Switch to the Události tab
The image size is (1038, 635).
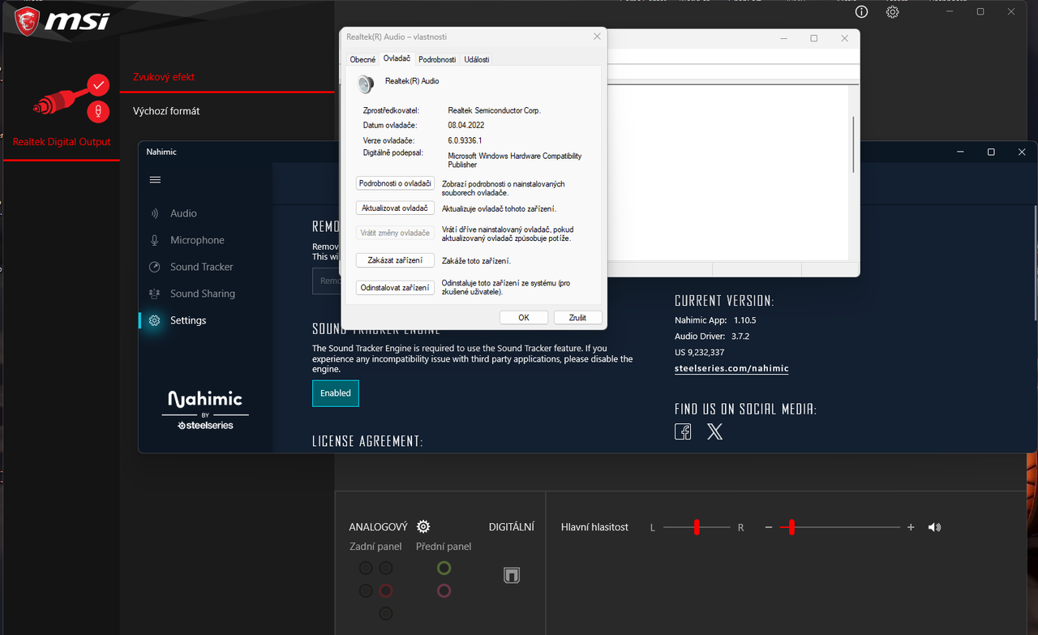[x=477, y=59]
